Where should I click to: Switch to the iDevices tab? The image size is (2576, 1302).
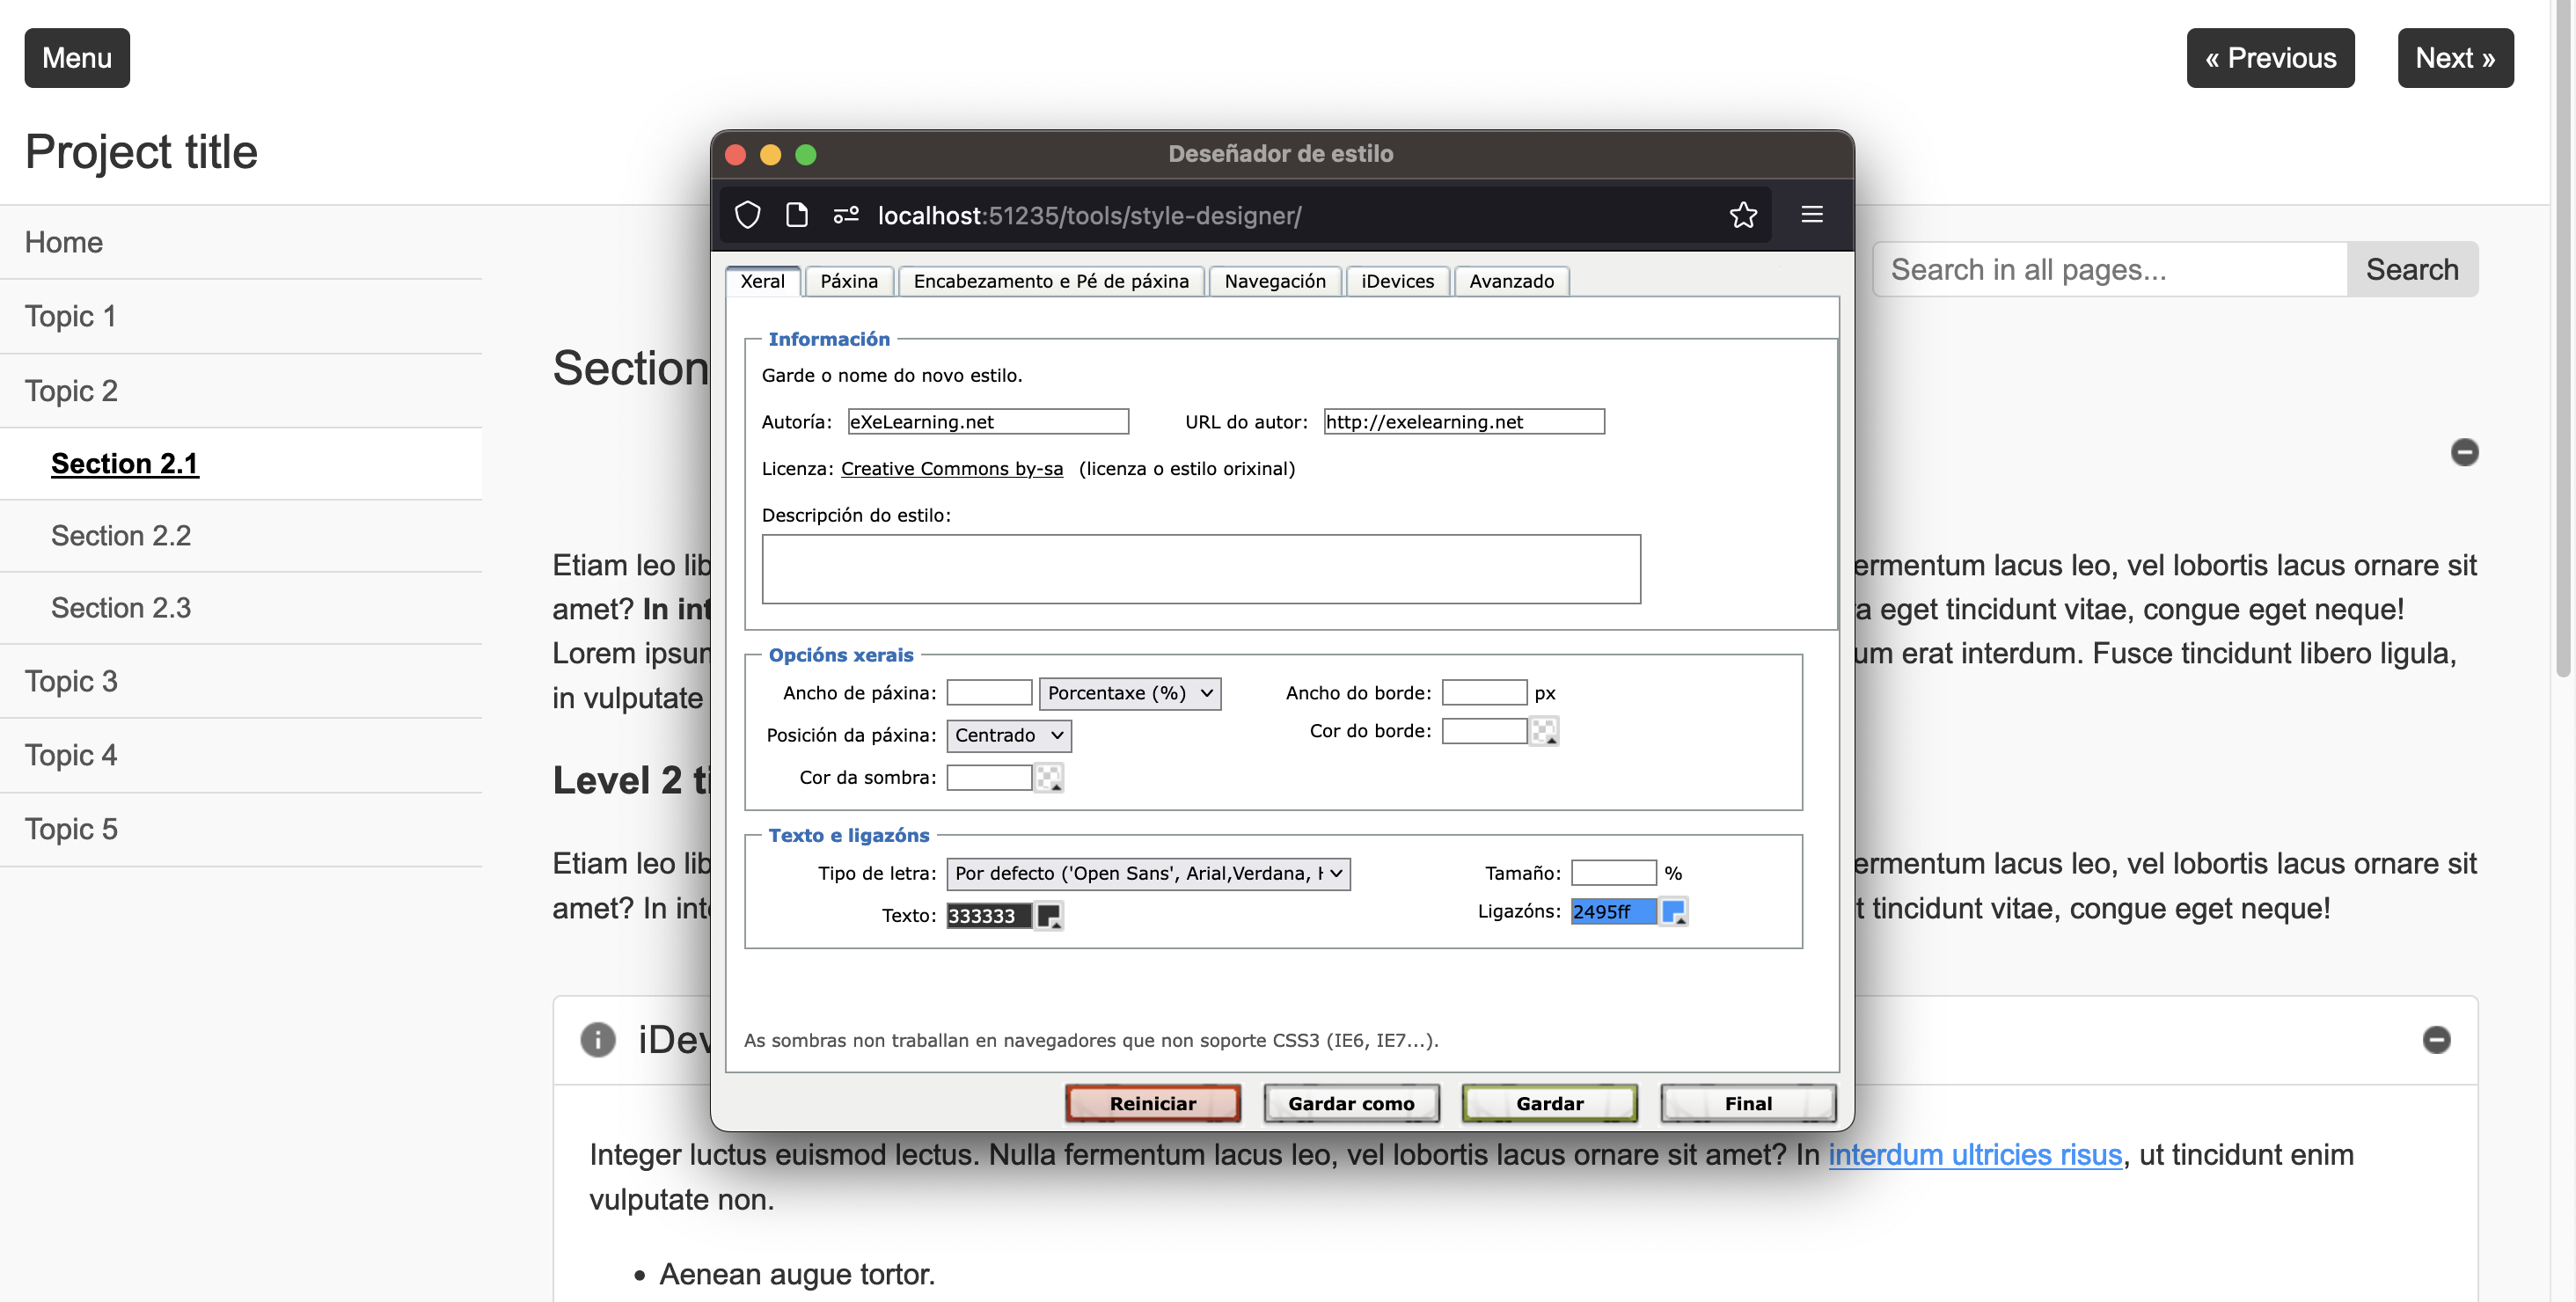1397,281
